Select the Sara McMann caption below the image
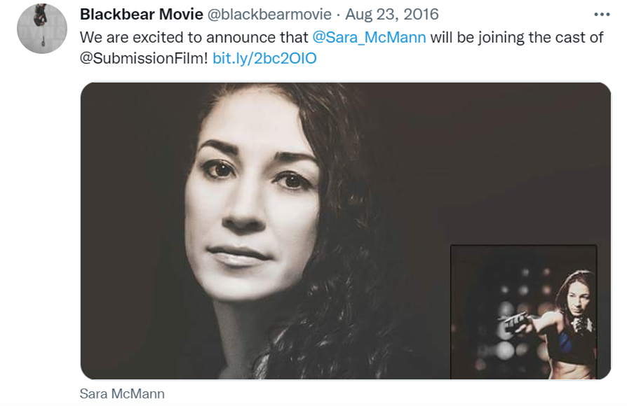 pyautogui.click(x=122, y=393)
